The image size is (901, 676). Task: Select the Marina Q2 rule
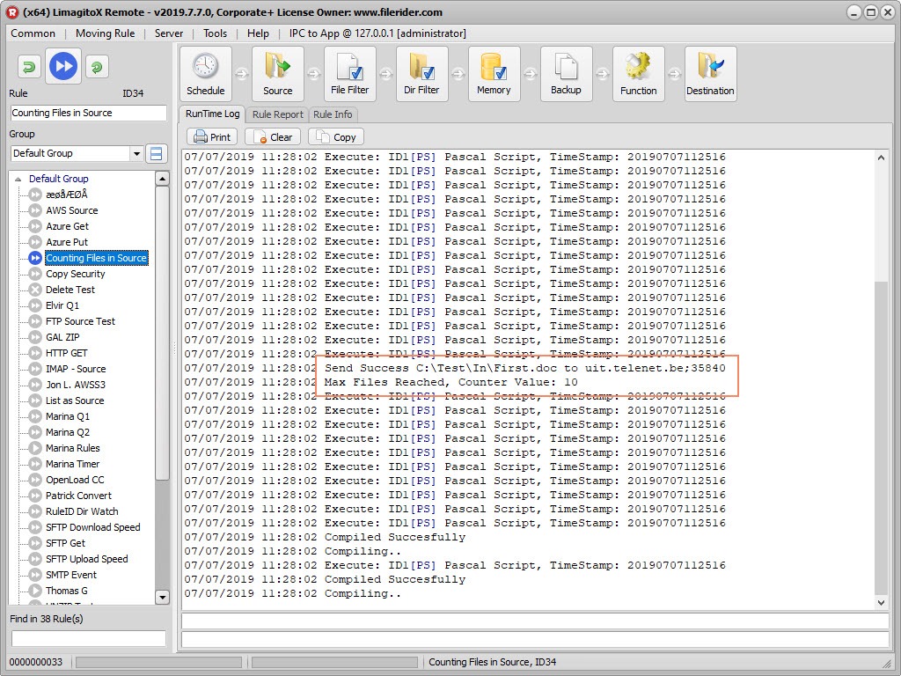click(68, 431)
